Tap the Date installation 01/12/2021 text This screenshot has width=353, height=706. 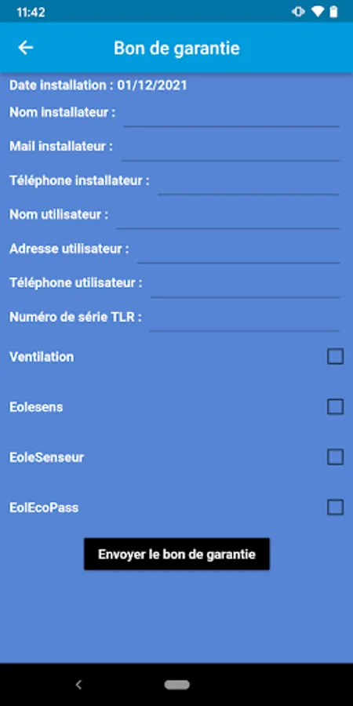pyautogui.click(x=98, y=86)
